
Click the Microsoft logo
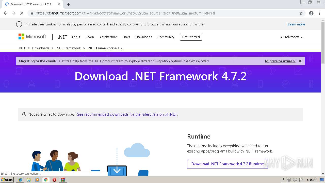[x=32, y=37]
